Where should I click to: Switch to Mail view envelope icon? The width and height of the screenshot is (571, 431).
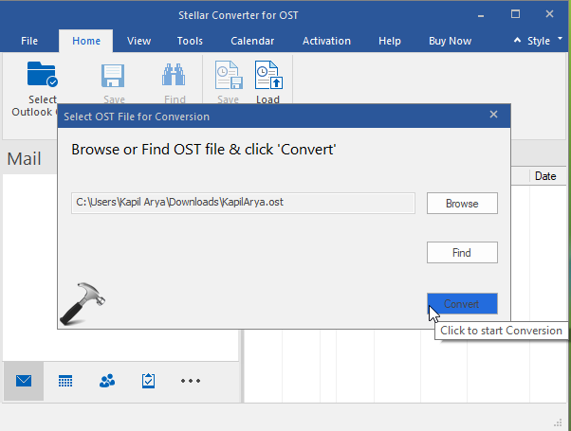pos(24,381)
